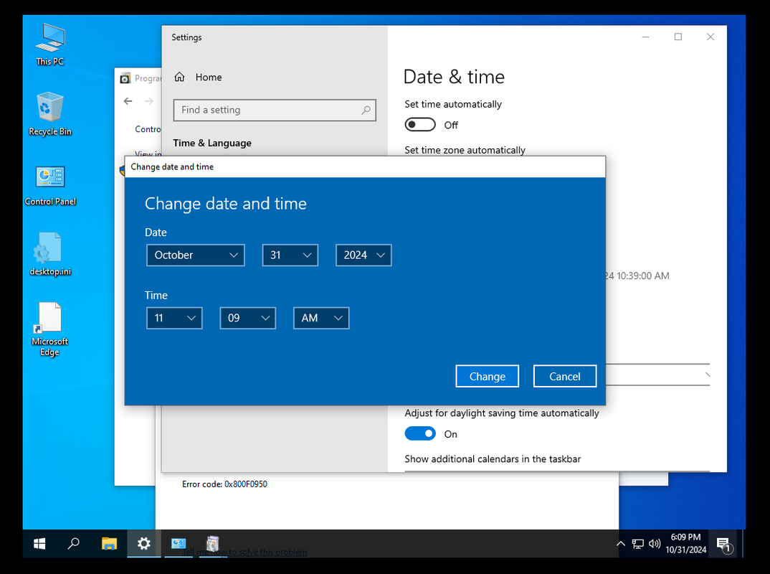
Task: Open the network tray icon
Action: pyautogui.click(x=637, y=544)
